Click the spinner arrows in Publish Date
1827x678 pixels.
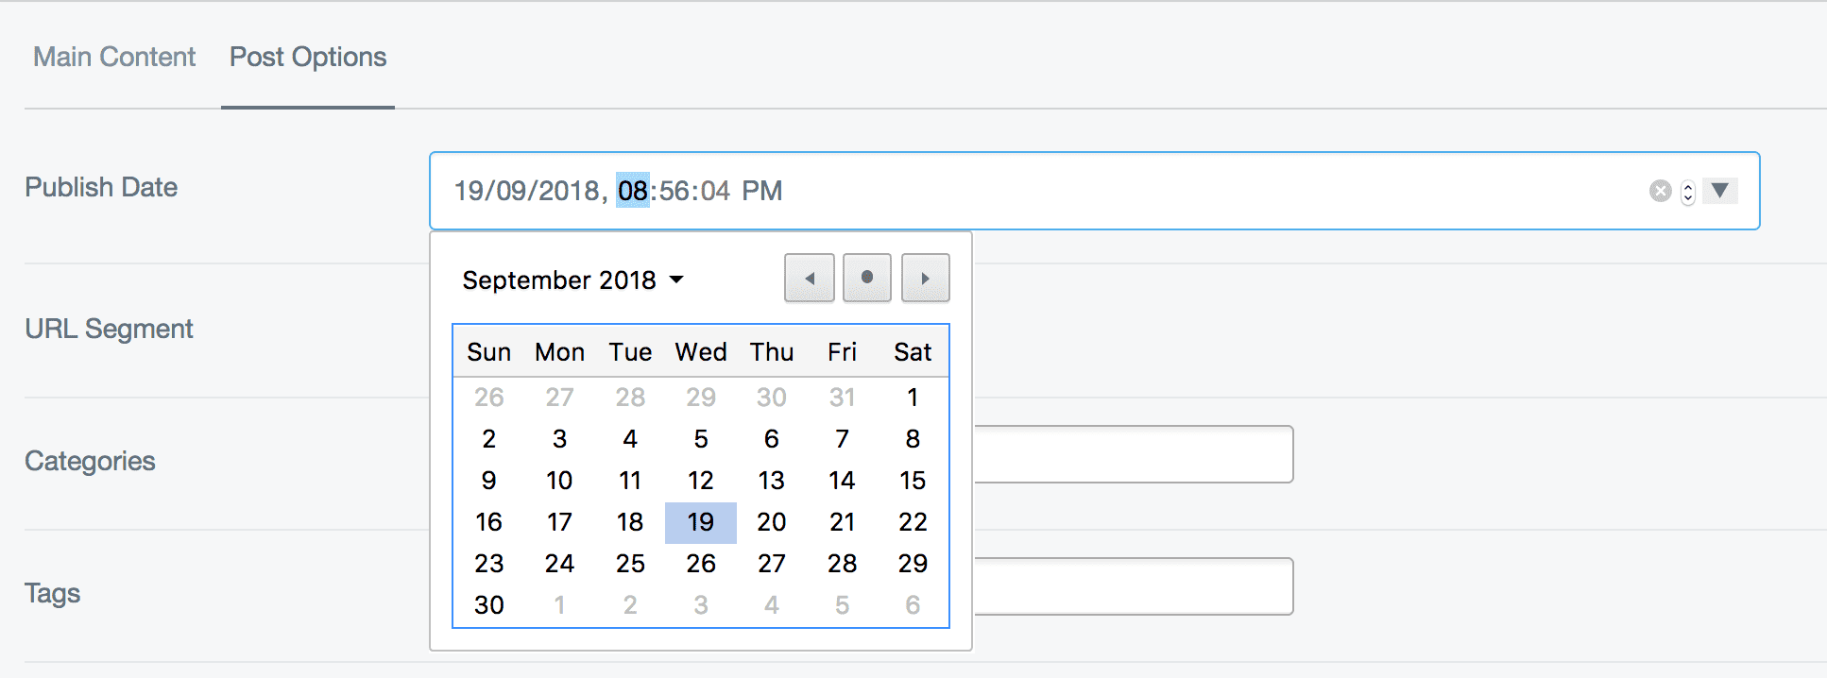click(x=1688, y=192)
